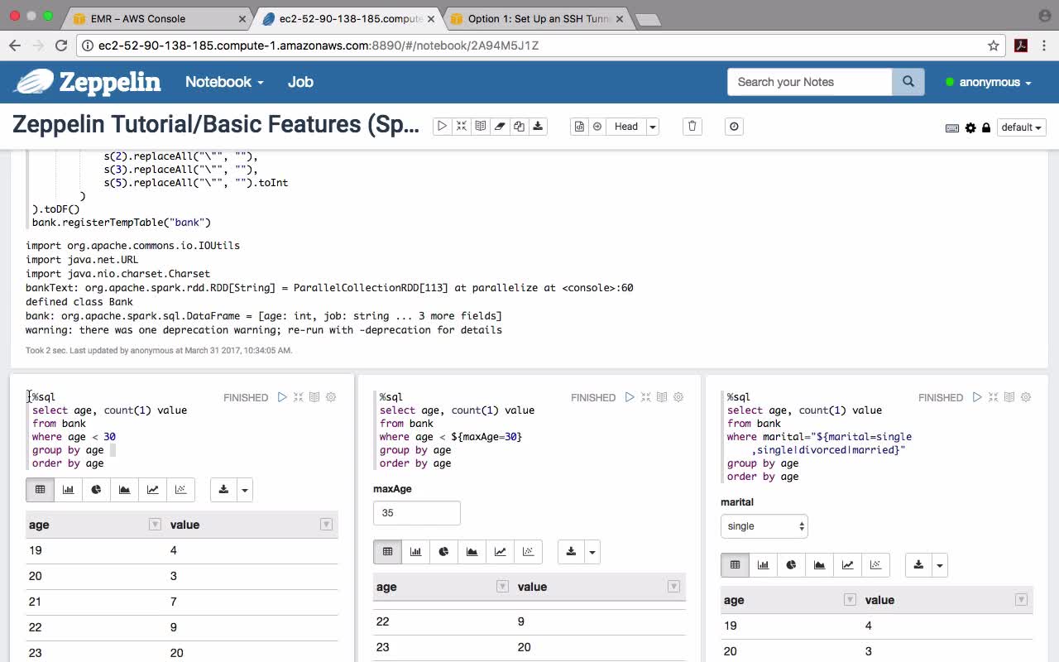Image resolution: width=1059 pixels, height=662 pixels.
Task: Show keyboard shortcuts list
Action: coord(952,127)
